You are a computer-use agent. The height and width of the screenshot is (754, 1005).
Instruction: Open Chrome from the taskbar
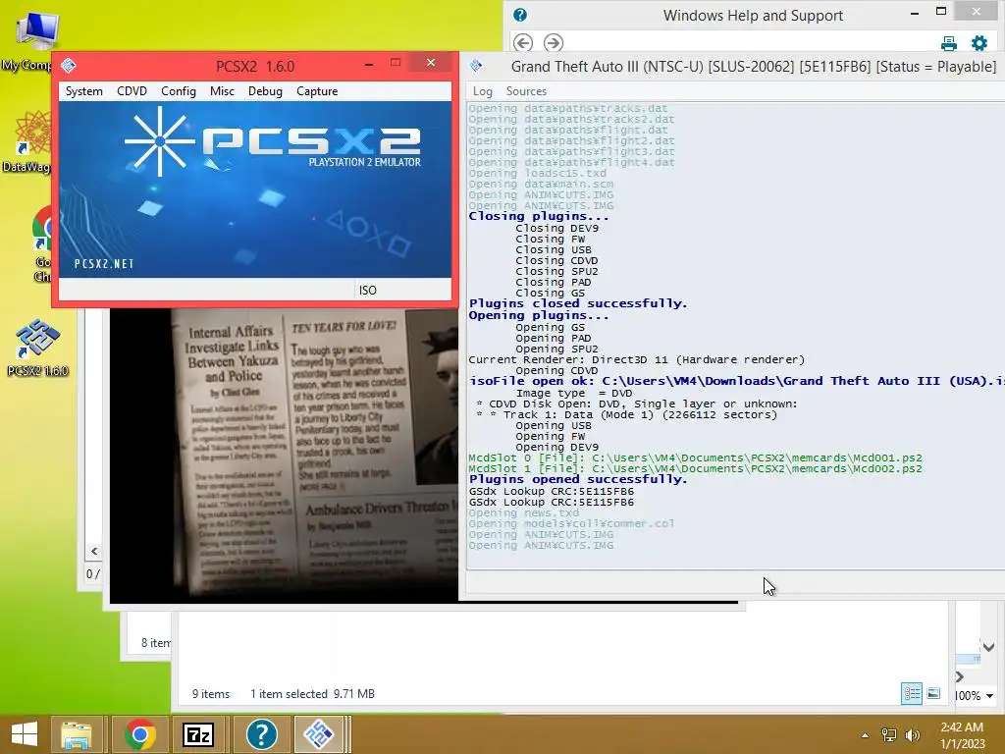[139, 734]
